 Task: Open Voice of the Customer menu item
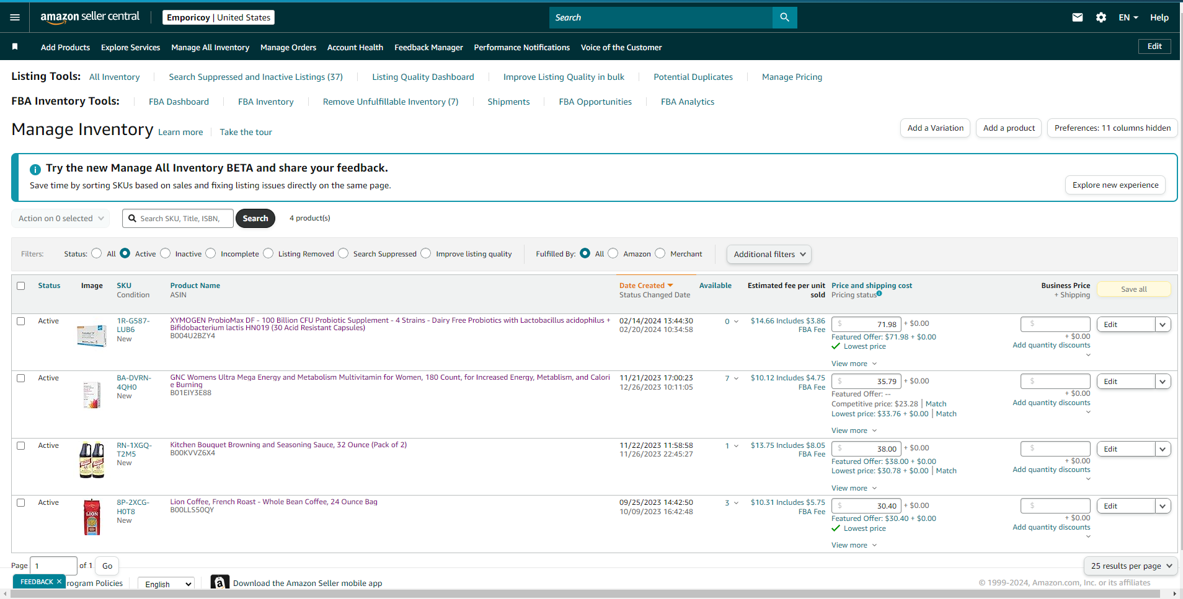pyautogui.click(x=621, y=47)
